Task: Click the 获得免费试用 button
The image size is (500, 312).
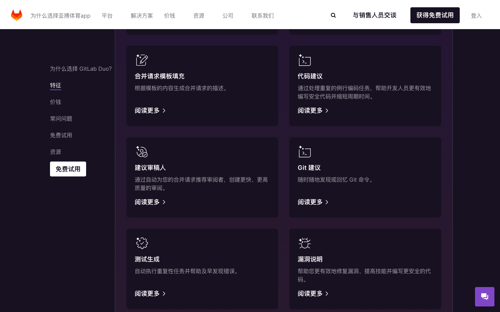Action: (435, 15)
